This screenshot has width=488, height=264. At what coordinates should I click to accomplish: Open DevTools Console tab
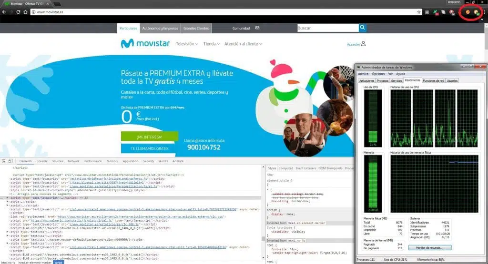[42, 161]
